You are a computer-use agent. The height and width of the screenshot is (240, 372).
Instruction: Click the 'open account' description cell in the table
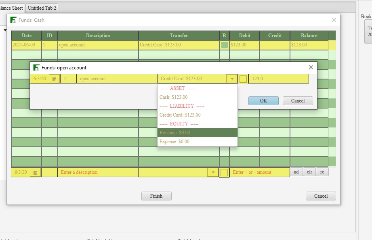pos(98,45)
